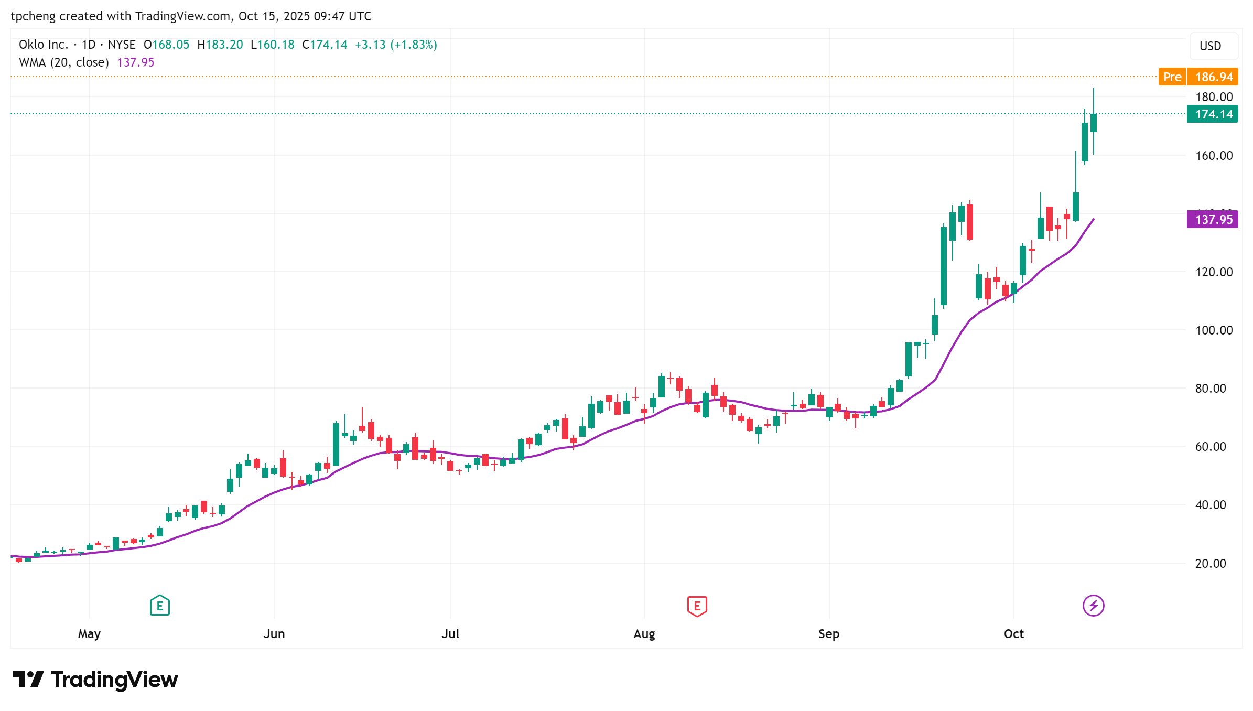Click the green 174.14 current price label
This screenshot has height=711, width=1253.
(x=1213, y=114)
